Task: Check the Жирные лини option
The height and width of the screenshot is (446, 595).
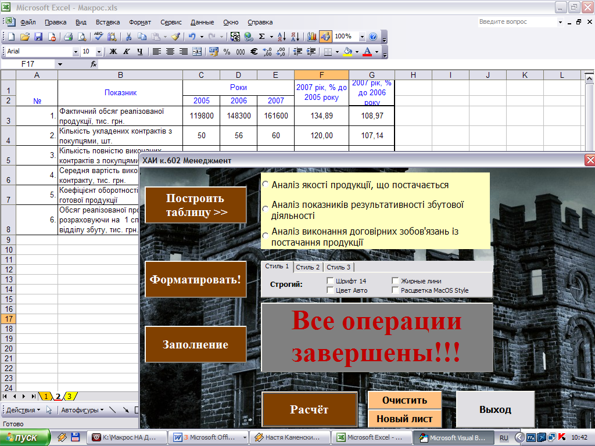Action: click(x=395, y=281)
